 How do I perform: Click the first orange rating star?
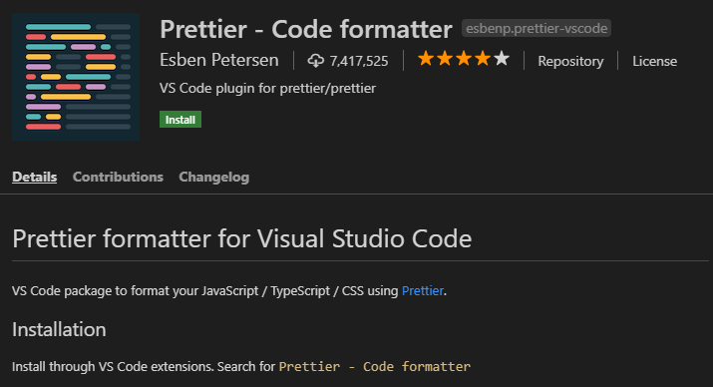pos(426,59)
